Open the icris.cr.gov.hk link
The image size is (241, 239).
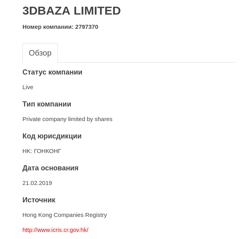(56, 230)
